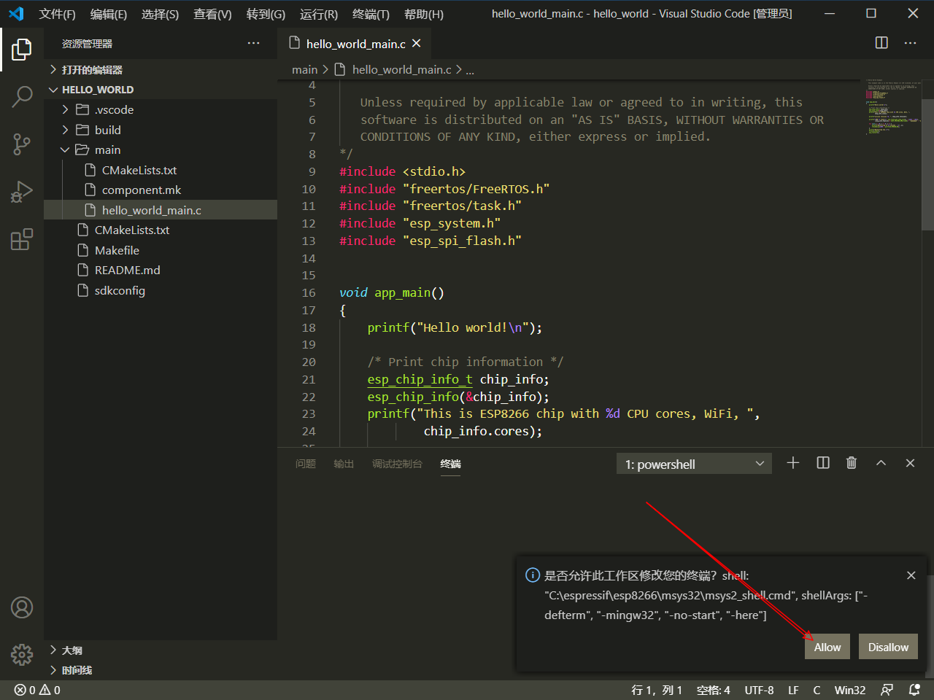
Task: Open the 转到(G) menu
Action: (x=266, y=14)
